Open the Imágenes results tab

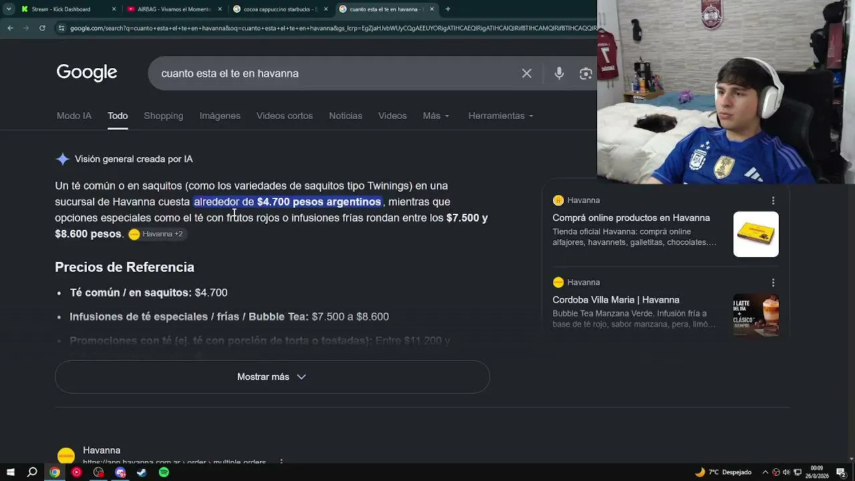[x=220, y=116]
